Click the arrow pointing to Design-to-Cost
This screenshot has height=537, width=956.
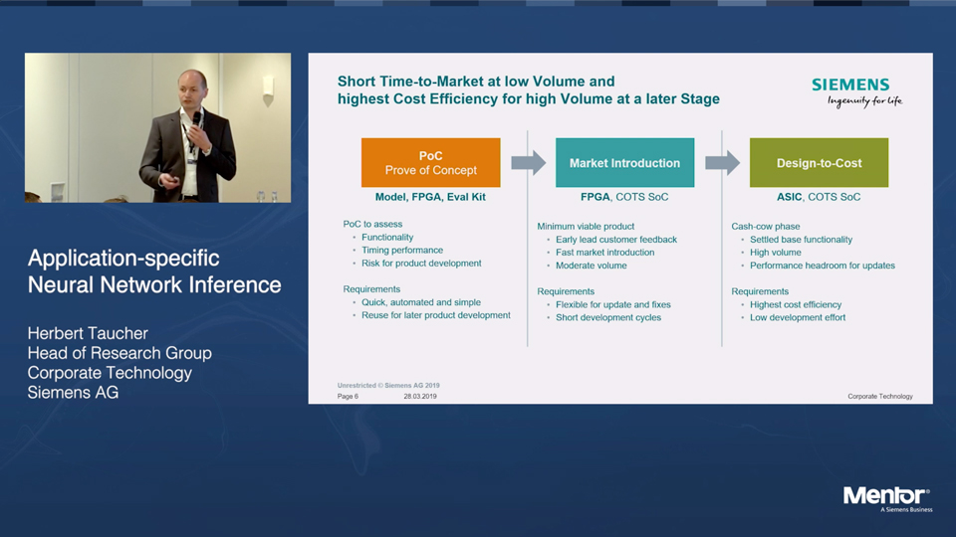click(x=722, y=163)
